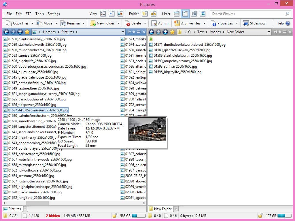Image resolution: width=295 pixels, height=221 pixels.
Task: Click the Pictures pane horizontal scrollbar thumb
Action: pos(37,203)
